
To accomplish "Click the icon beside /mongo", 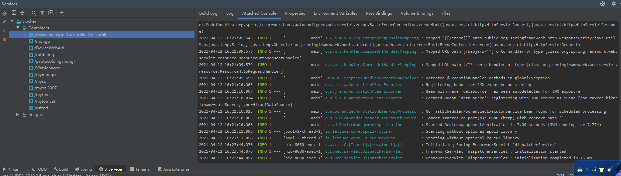I will [31, 41].
